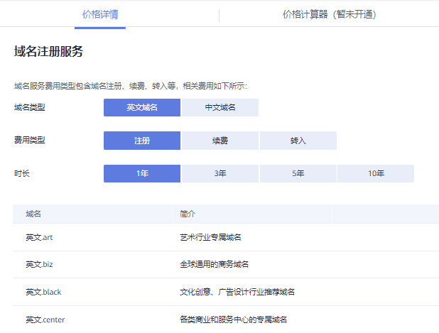
Task: Set duration to 5年
Action: (298, 173)
